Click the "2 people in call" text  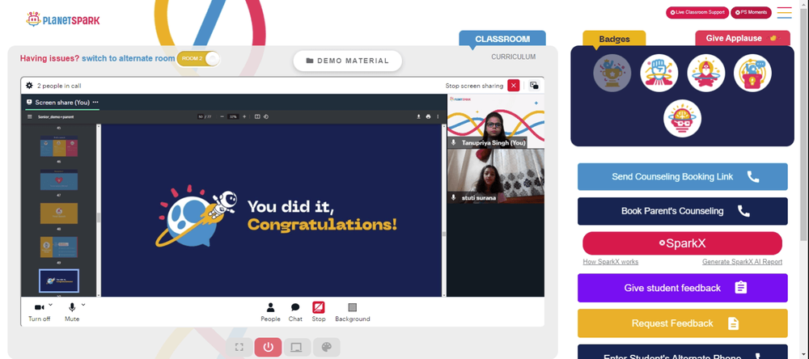[59, 86]
